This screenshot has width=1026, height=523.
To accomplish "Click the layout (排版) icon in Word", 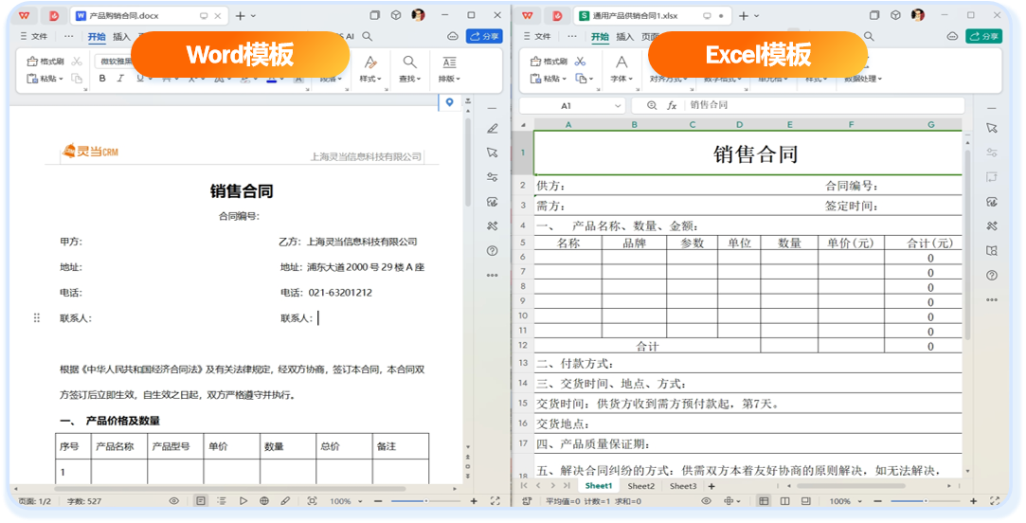I will pyautogui.click(x=449, y=63).
